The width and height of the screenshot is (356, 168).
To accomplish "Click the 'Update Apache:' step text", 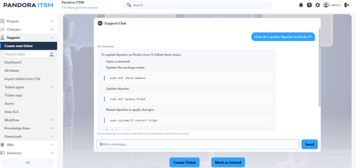I will click(x=117, y=89).
